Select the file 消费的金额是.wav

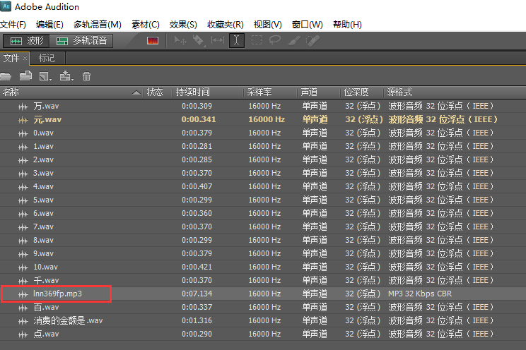click(x=263, y=320)
